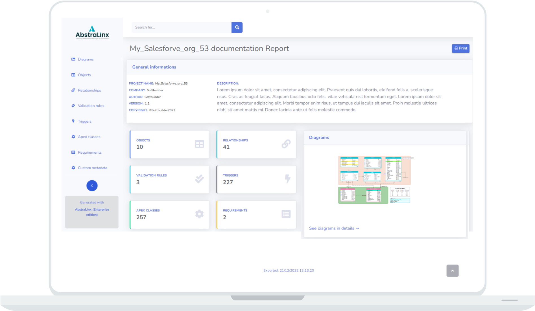Viewport: 535px width, 311px height.
Task: Click the Print button
Action: click(x=460, y=48)
